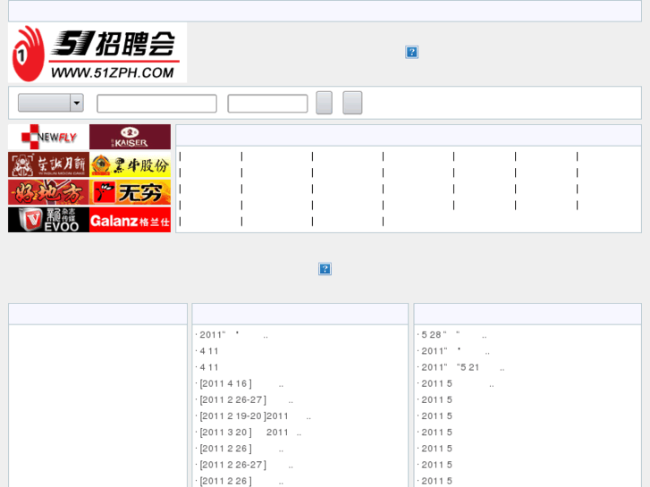650x487 pixels.
Task: Open the EVOO magazine sponsor banner
Action: pyautogui.click(x=48, y=220)
